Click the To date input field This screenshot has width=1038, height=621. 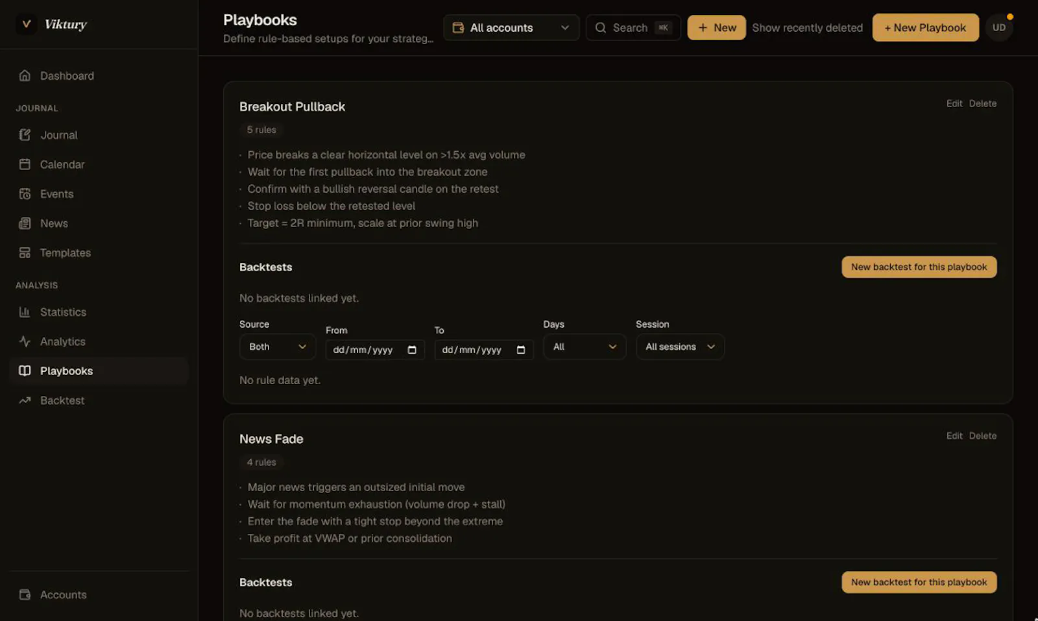484,350
